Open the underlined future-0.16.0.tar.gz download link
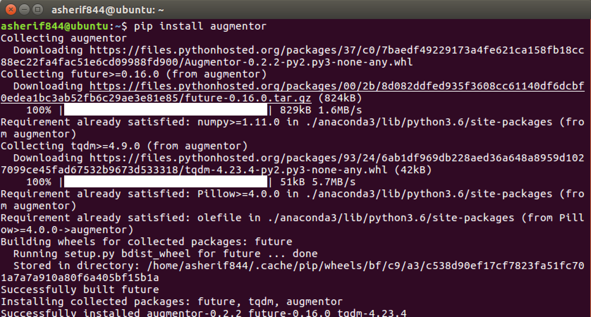This screenshot has width=591, height=317. click(x=292, y=92)
